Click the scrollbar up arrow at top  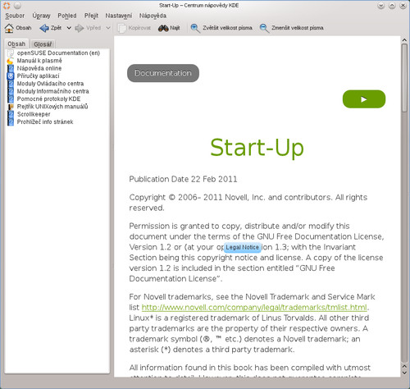404,40
